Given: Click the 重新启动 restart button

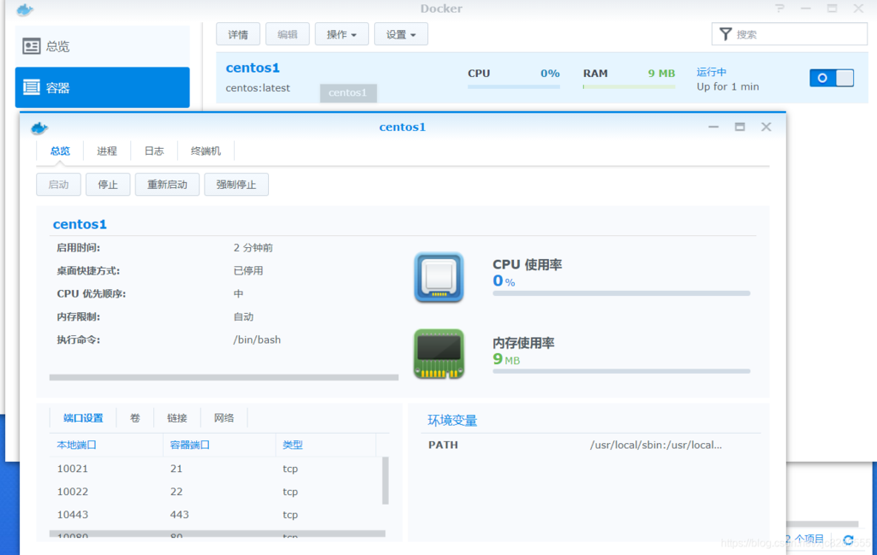Looking at the screenshot, I should (x=167, y=185).
